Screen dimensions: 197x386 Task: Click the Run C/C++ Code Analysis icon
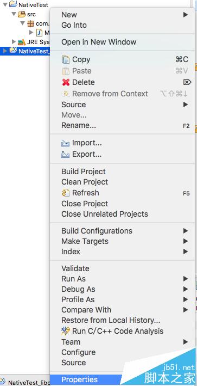pos(66,331)
